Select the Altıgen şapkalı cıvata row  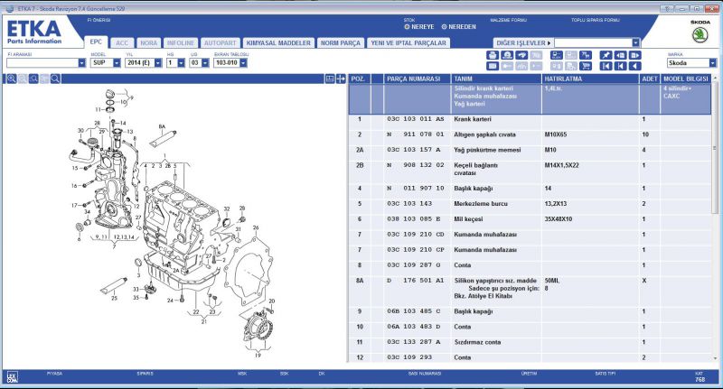pos(530,134)
